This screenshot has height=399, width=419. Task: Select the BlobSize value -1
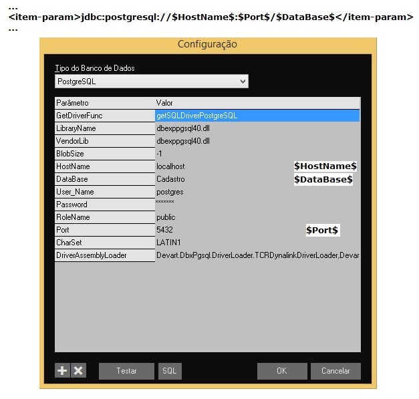[x=160, y=154]
